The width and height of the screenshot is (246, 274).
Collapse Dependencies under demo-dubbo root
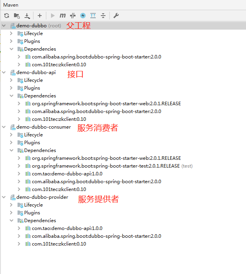(x=12, y=49)
